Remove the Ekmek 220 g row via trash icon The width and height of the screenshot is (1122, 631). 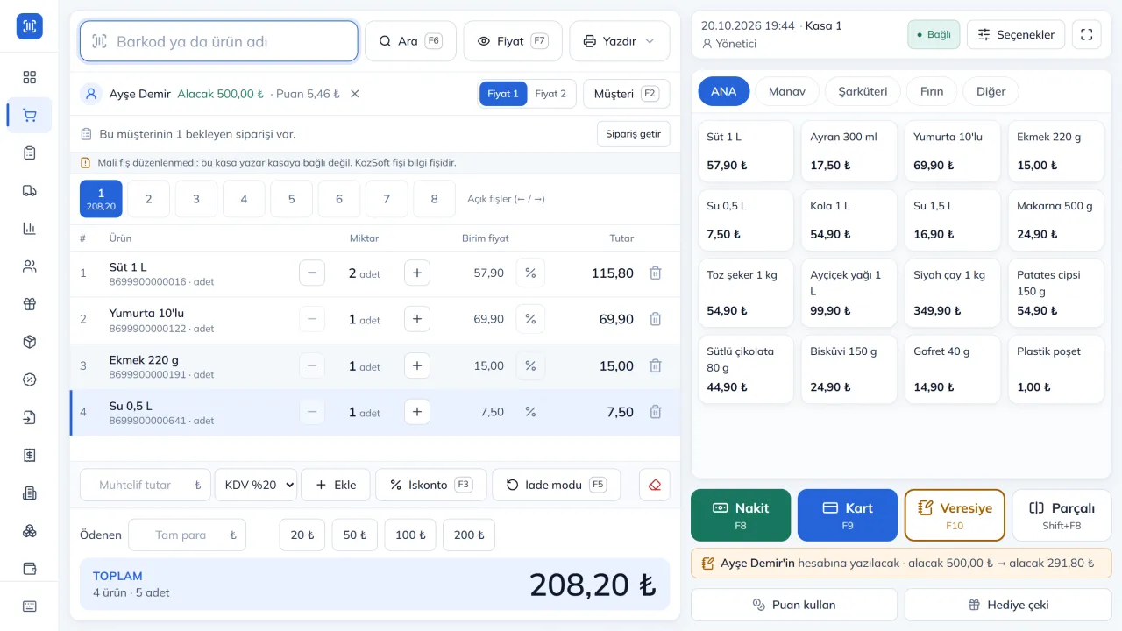655,366
